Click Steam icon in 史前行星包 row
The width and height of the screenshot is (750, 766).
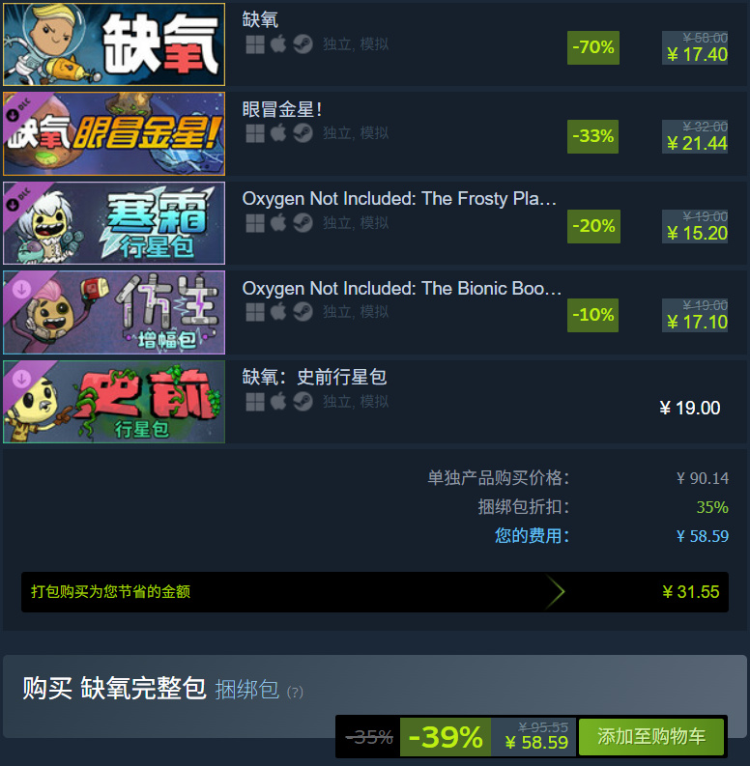[x=303, y=402]
